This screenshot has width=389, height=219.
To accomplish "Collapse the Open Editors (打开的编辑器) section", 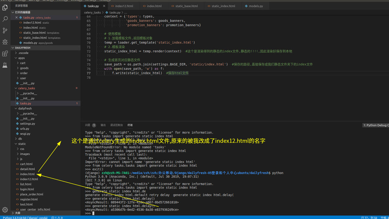I will (x=45, y=12).
